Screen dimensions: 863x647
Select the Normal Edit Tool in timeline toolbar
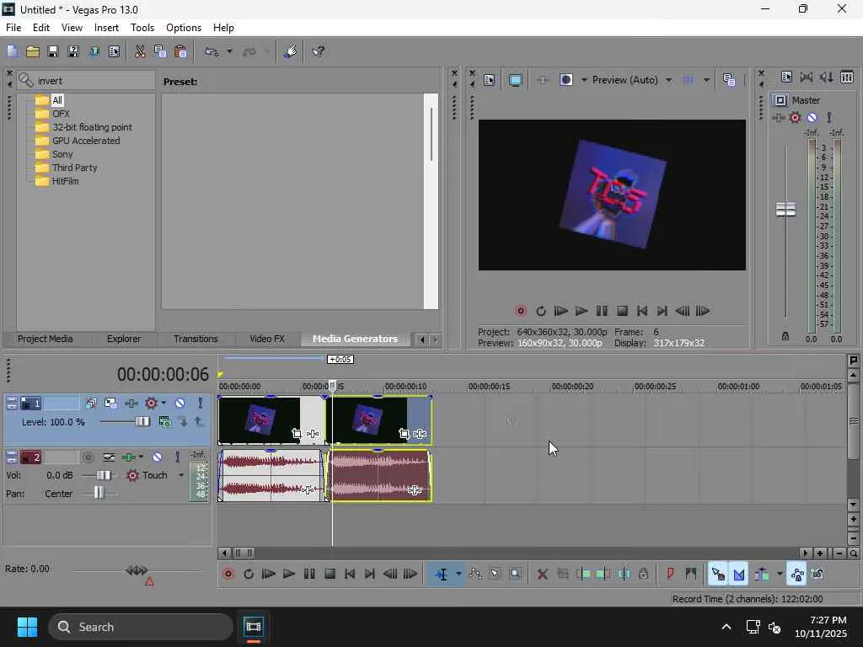pyautogui.click(x=442, y=575)
